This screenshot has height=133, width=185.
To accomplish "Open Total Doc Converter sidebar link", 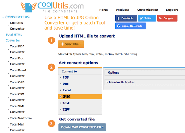I will coord(17,61).
